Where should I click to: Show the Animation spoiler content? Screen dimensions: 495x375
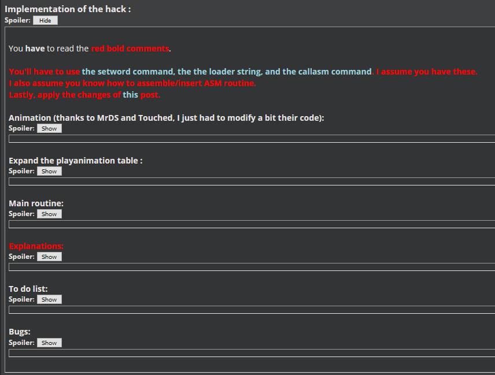[x=49, y=128]
